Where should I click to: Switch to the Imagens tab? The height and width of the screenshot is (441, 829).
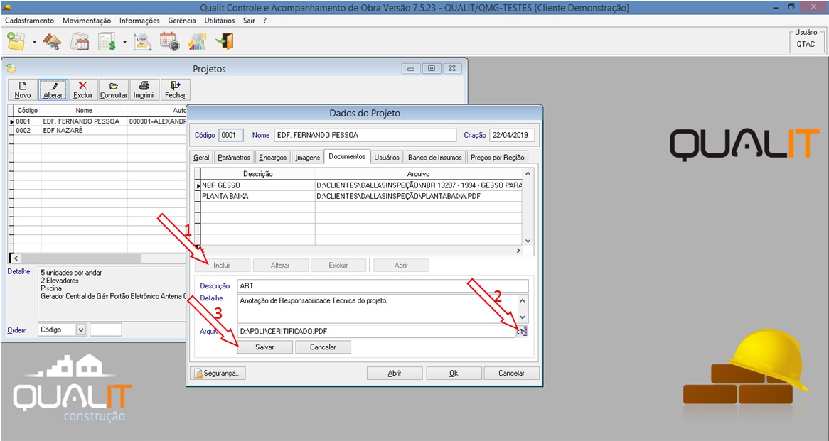point(308,158)
